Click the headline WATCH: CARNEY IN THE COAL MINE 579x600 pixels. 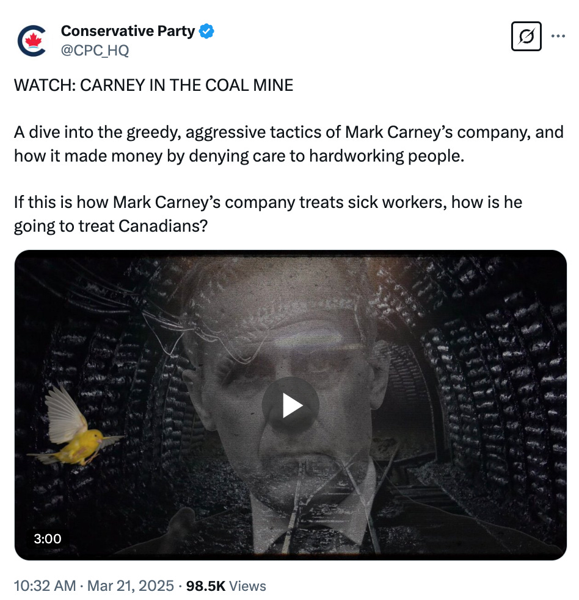click(x=154, y=85)
